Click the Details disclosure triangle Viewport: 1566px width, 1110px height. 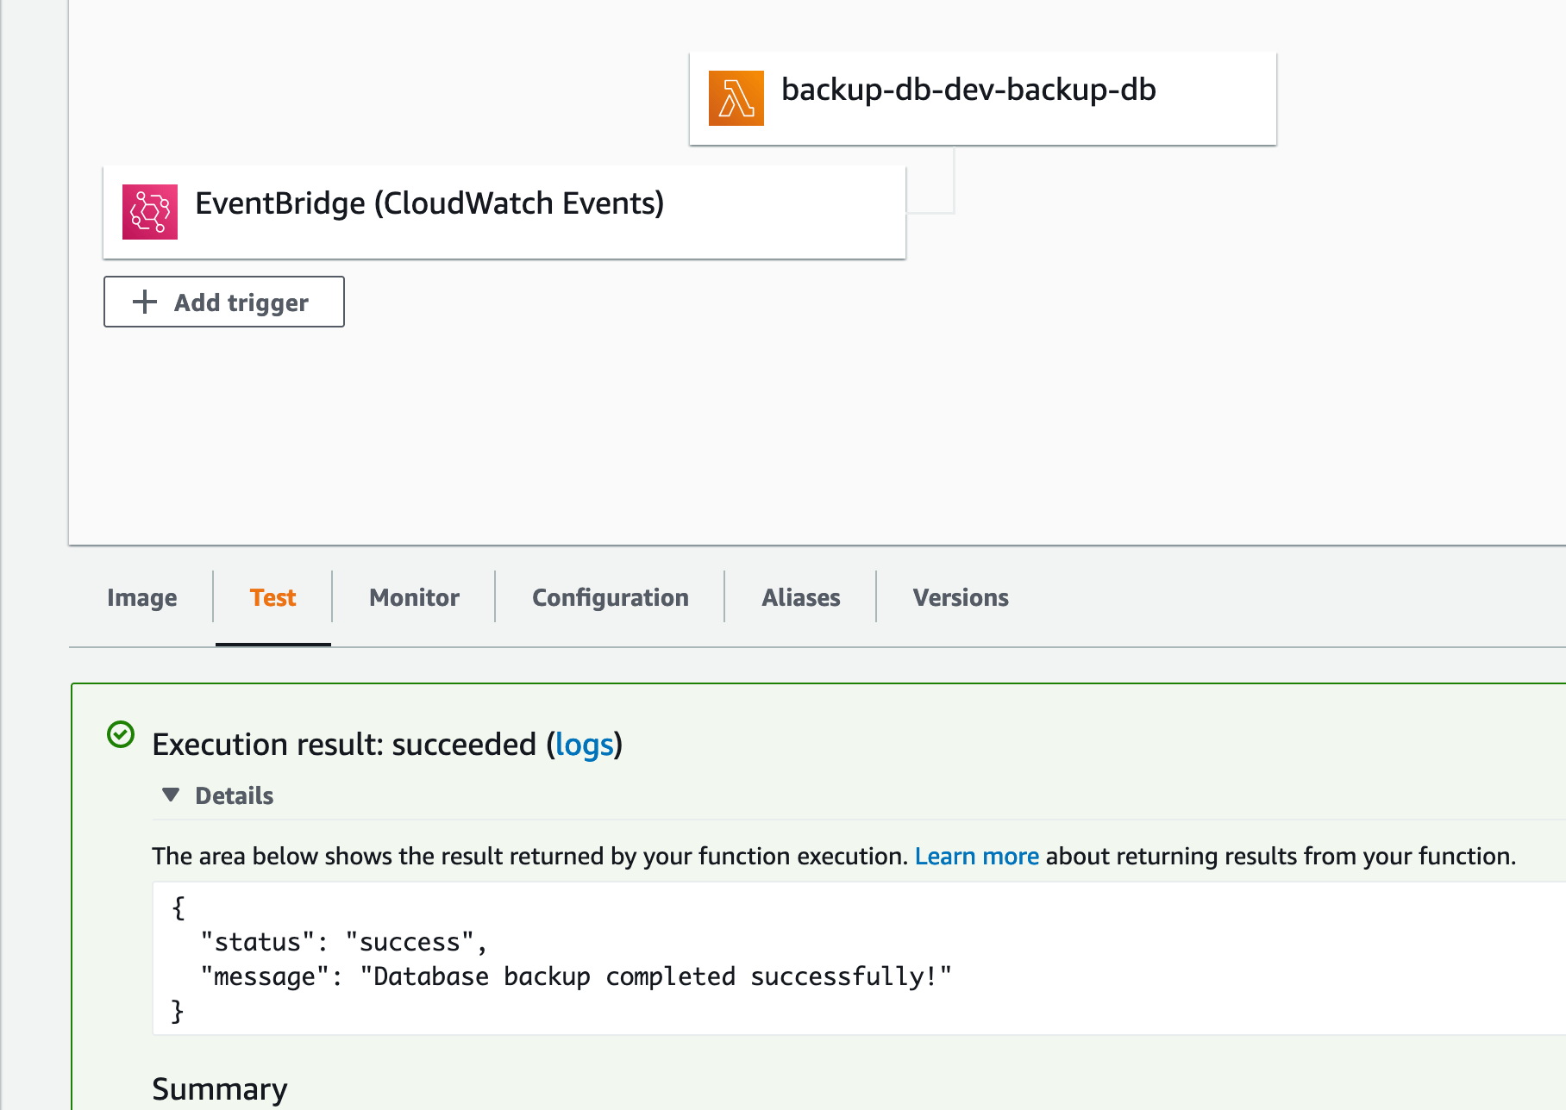pyautogui.click(x=171, y=795)
